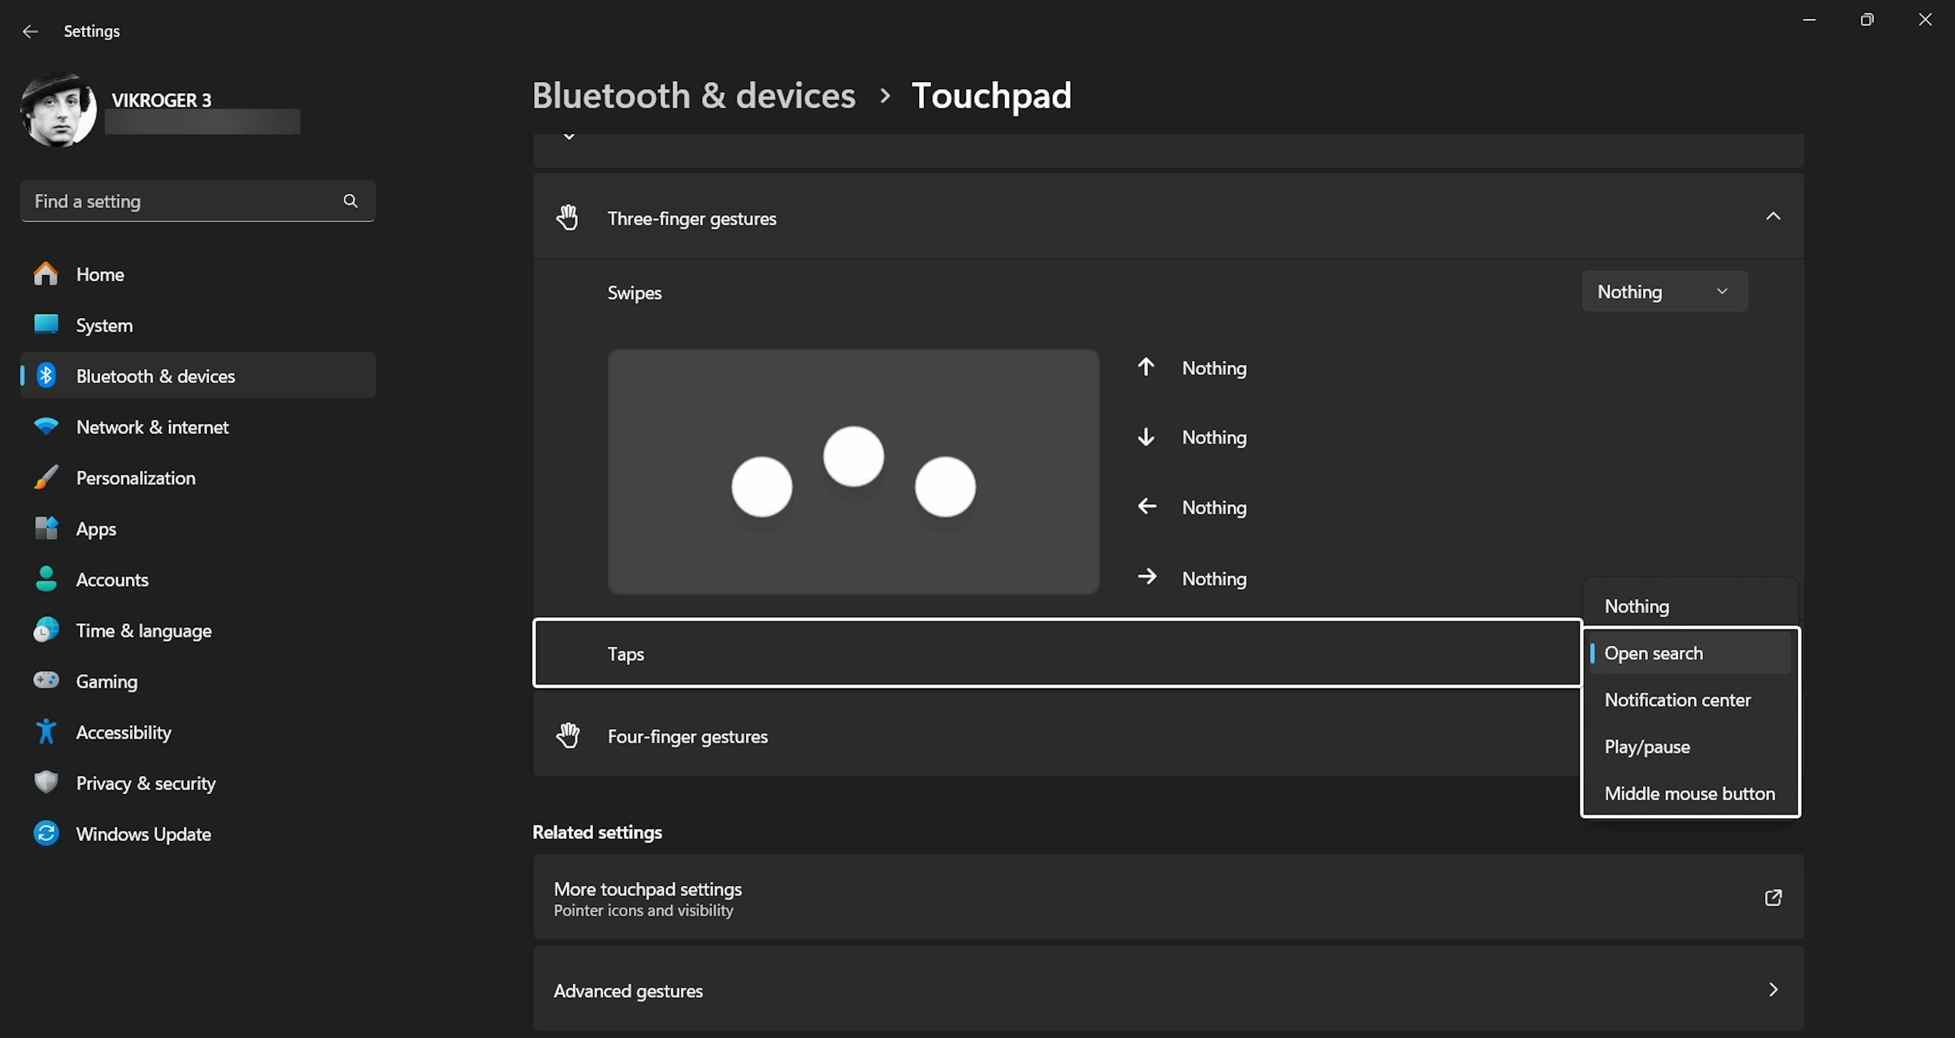Viewport: 1955px width, 1038px height.
Task: Open Accessibility via person icon
Action: point(45,732)
